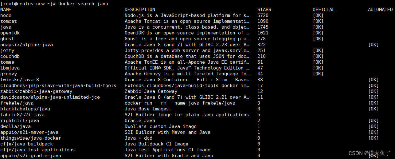Click ghost's star count 778
This screenshot has width=395, height=159.
(x=261, y=39)
